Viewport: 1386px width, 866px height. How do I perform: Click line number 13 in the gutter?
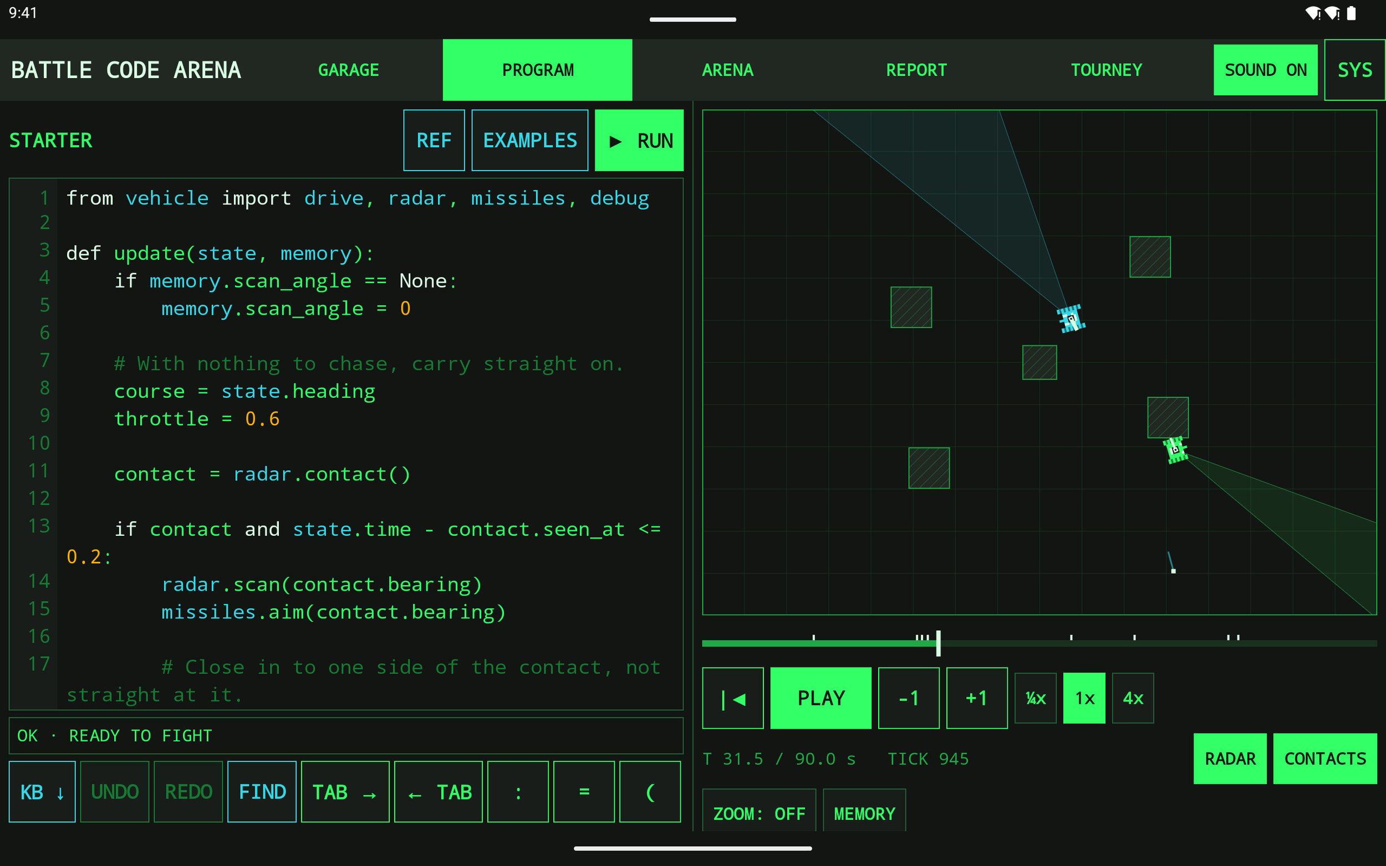click(x=39, y=526)
